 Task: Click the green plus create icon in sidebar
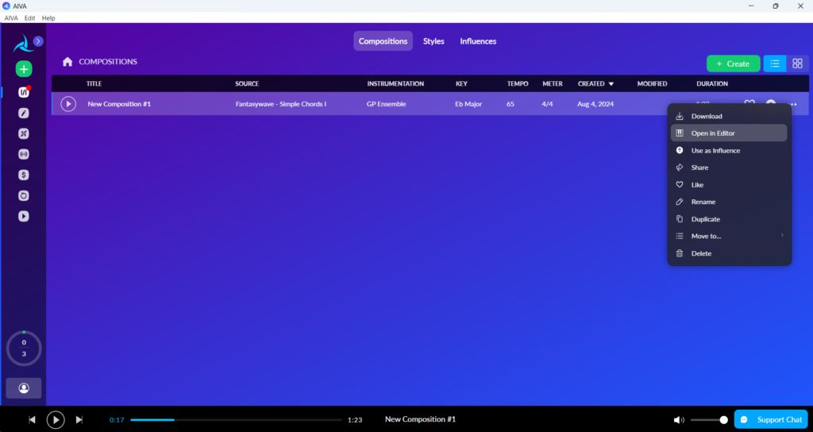pos(23,69)
